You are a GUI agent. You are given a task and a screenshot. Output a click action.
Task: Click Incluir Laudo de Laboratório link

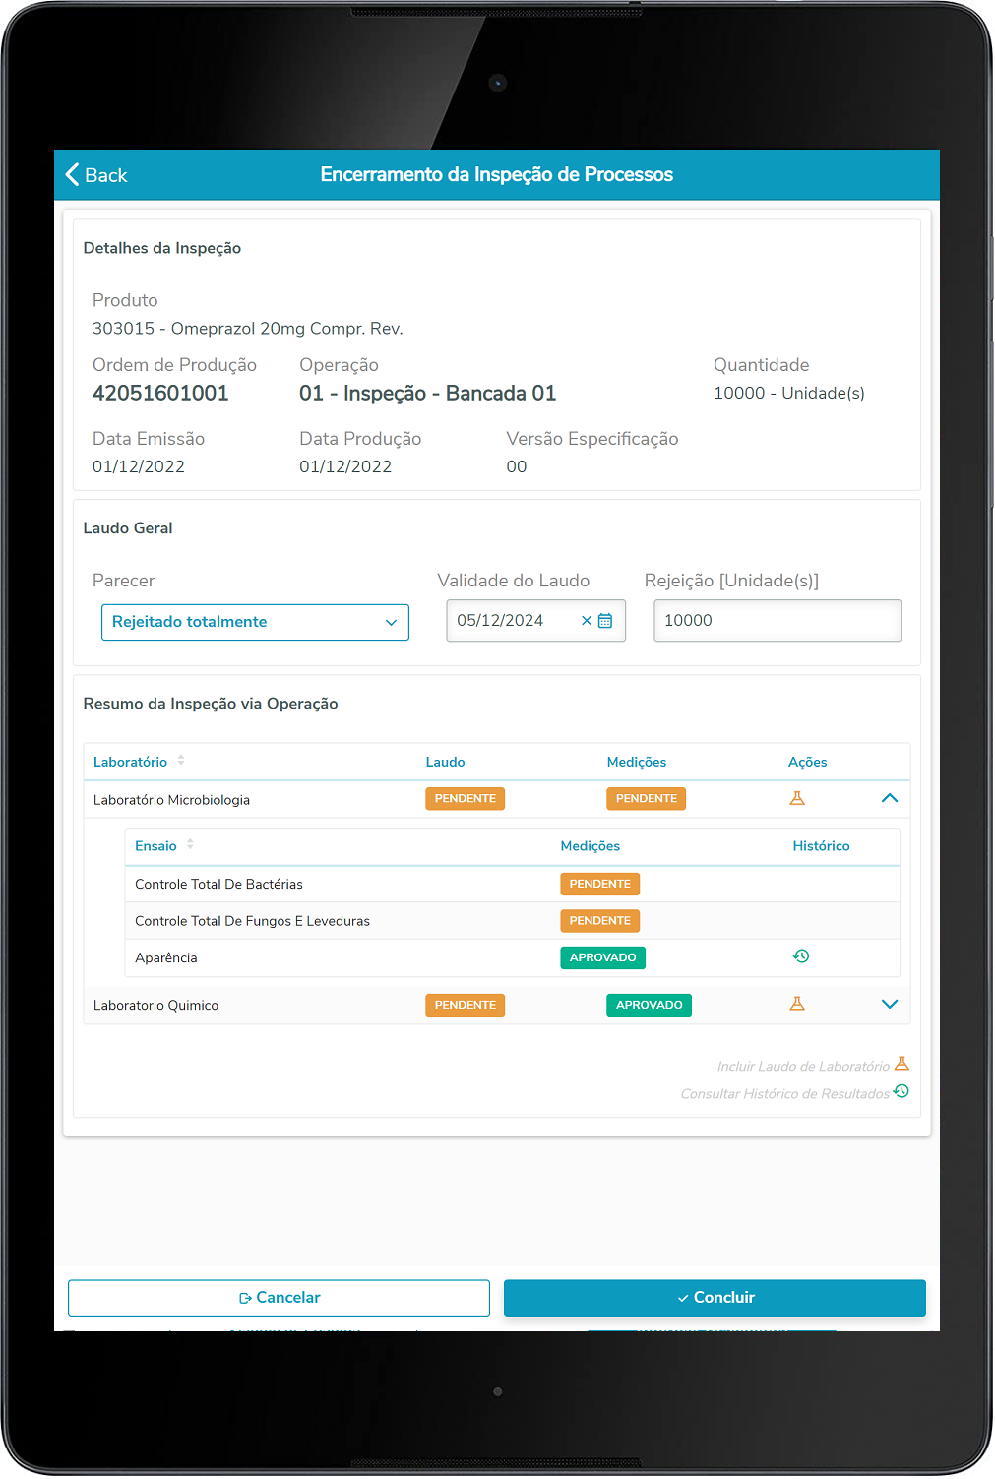[803, 1067]
